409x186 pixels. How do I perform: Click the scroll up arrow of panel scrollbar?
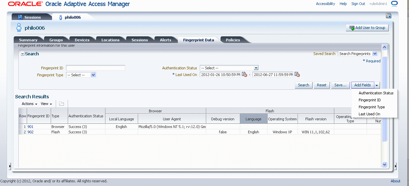pos(384,47)
